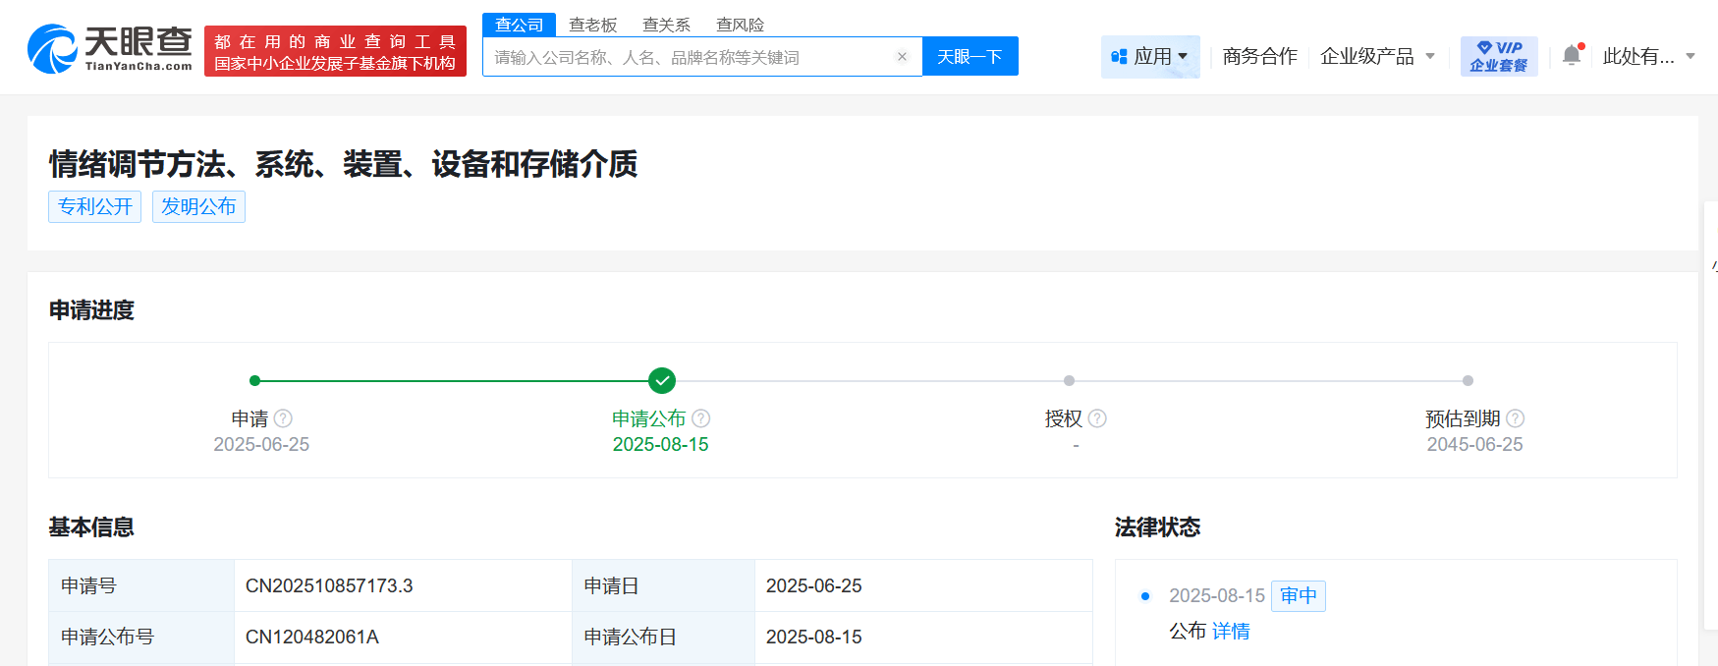Expand the 应用 dropdown
This screenshot has width=1718, height=666.
point(1150,57)
